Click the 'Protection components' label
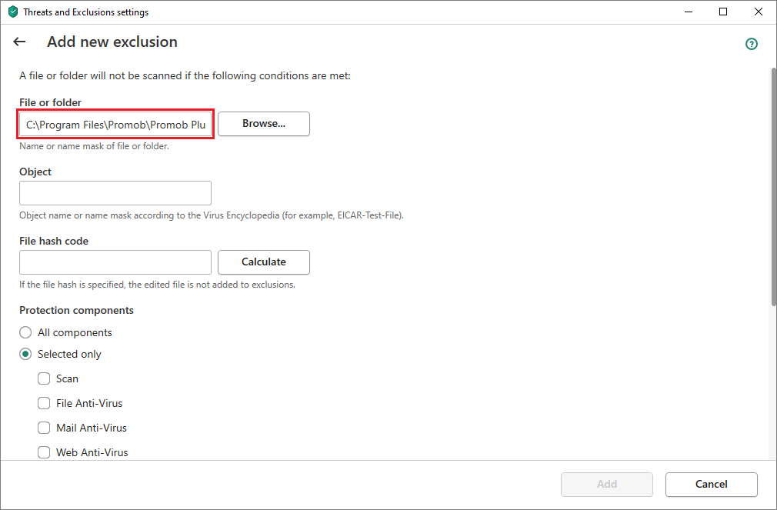 click(76, 310)
